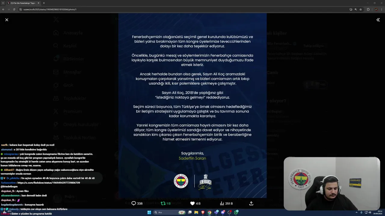Open the zoom magnifier icon in address bar

click(356, 9)
